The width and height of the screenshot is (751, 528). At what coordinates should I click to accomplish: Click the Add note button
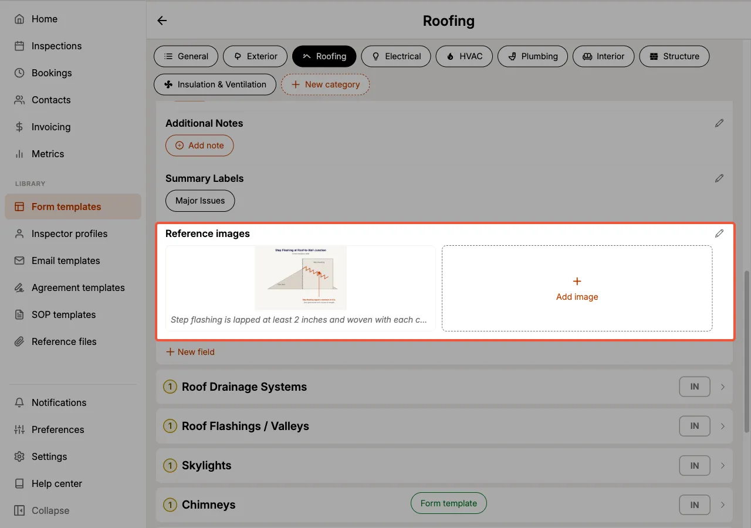click(x=199, y=145)
